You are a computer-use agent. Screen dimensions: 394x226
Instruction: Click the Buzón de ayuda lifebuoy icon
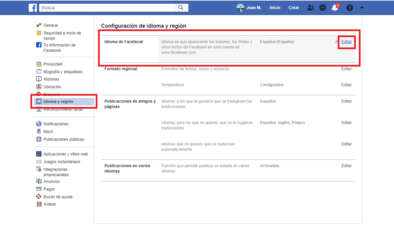point(39,196)
